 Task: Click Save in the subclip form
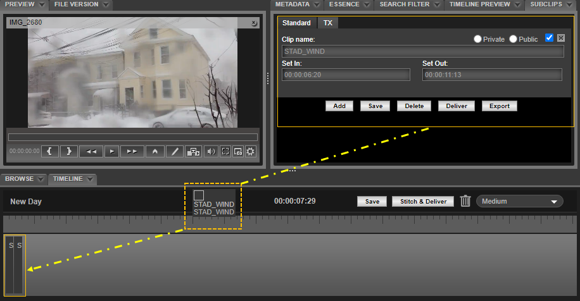pyautogui.click(x=375, y=106)
